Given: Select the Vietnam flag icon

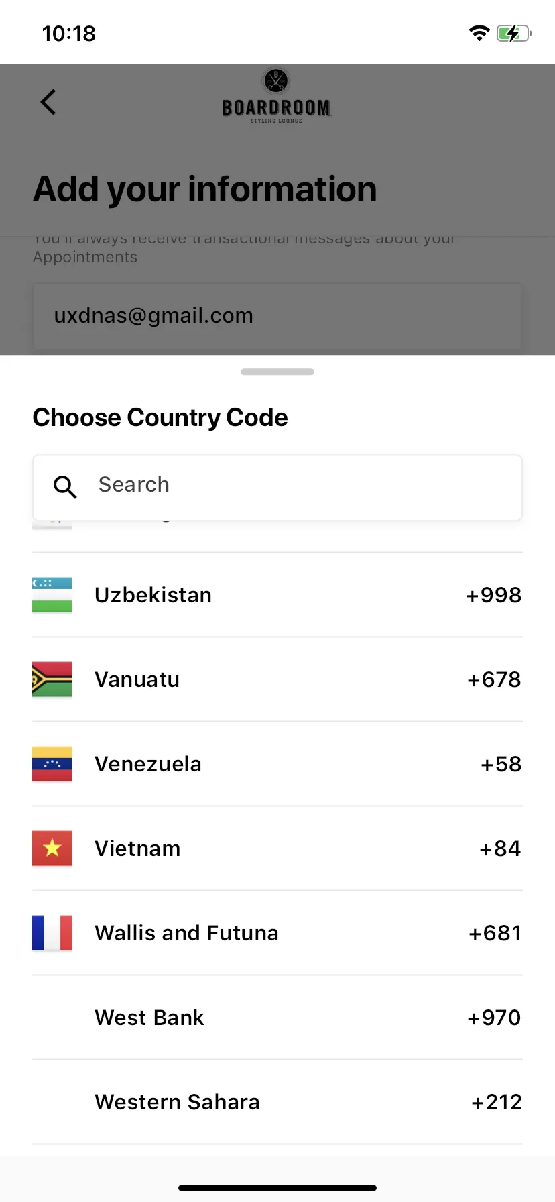Looking at the screenshot, I should click(x=52, y=849).
